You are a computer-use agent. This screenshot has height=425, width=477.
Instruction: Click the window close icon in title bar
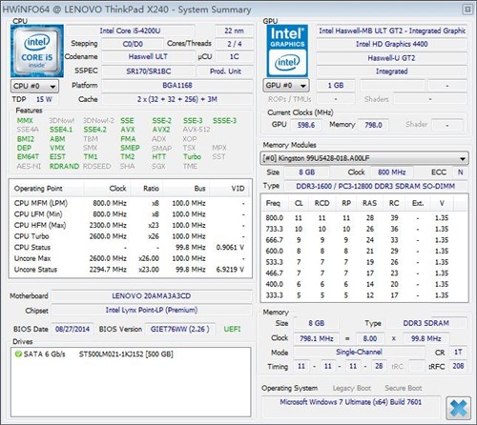tap(467, 10)
